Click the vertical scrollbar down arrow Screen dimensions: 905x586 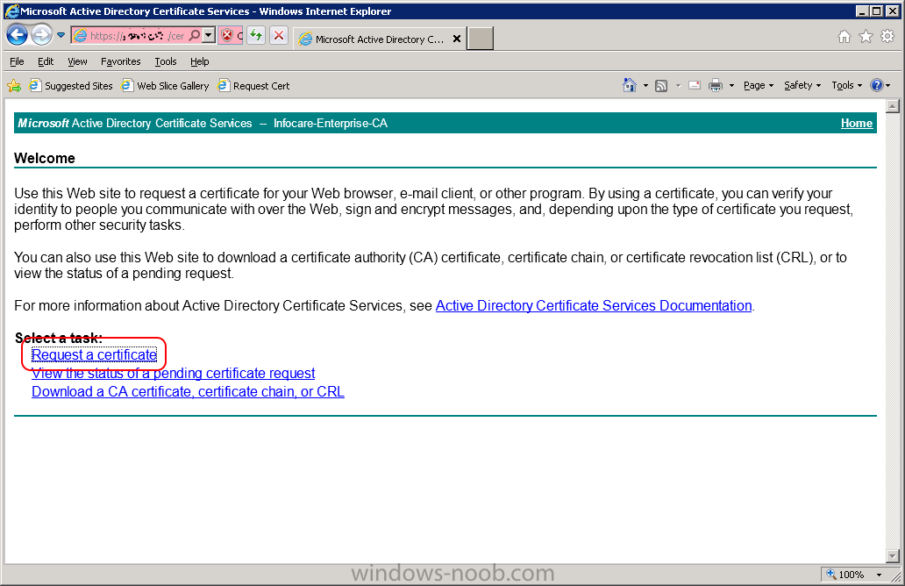pos(893,556)
